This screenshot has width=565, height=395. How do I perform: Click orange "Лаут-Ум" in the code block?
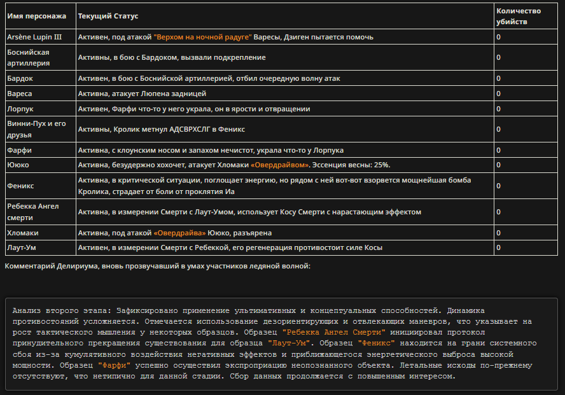coord(289,343)
